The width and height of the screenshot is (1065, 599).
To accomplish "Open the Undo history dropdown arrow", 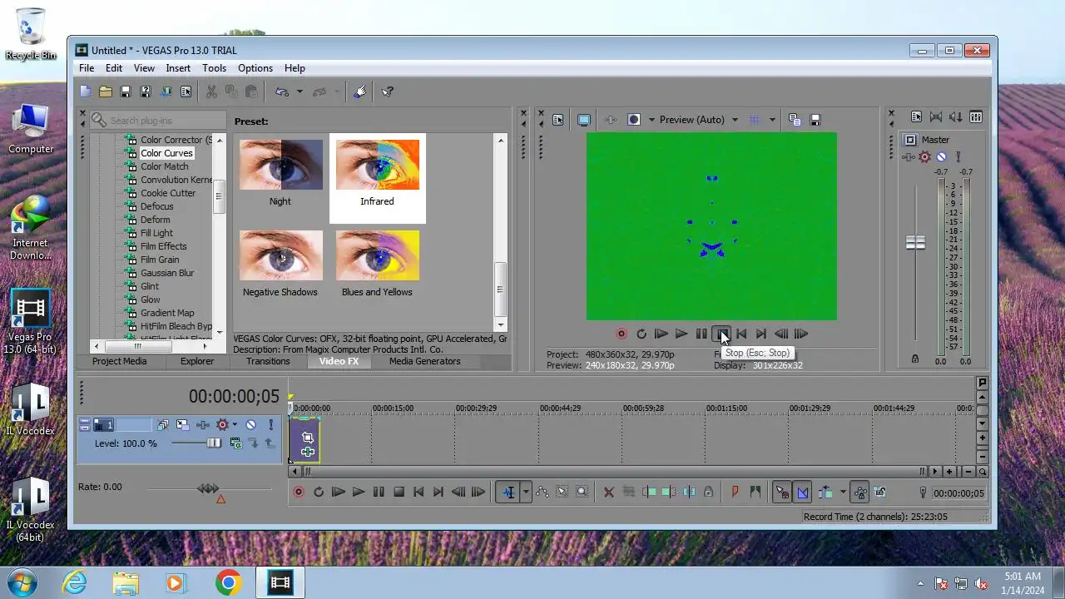I will (x=300, y=92).
